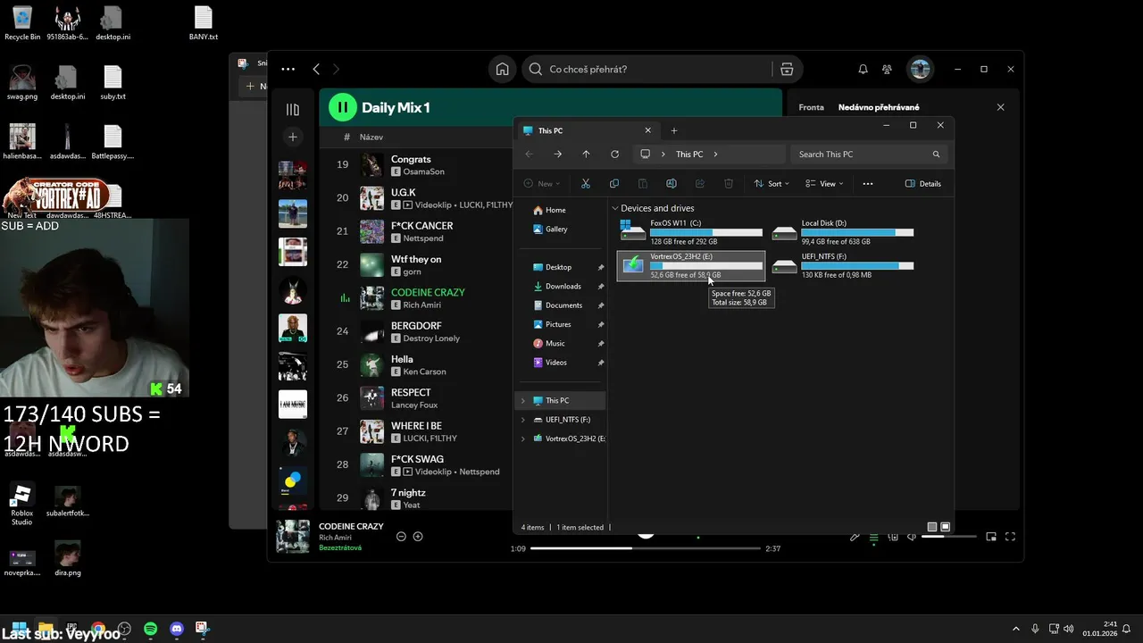Expand UEFI_NTFS (F:) tree node
The width and height of the screenshot is (1143, 643).
pos(523,420)
